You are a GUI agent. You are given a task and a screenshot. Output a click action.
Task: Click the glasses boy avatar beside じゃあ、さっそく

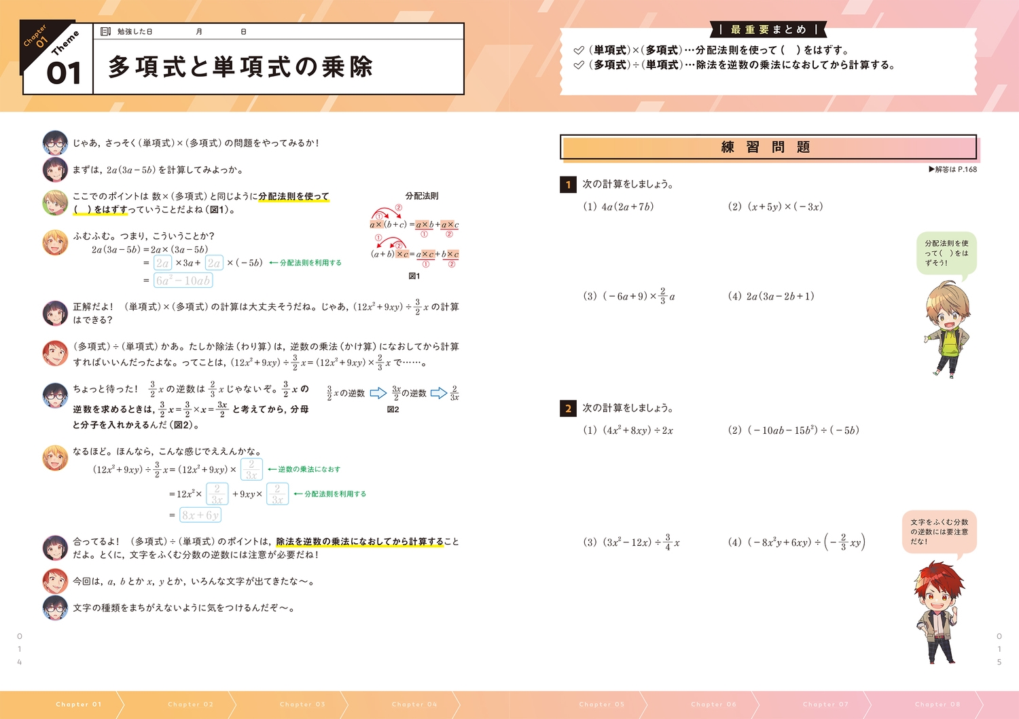pyautogui.click(x=55, y=143)
